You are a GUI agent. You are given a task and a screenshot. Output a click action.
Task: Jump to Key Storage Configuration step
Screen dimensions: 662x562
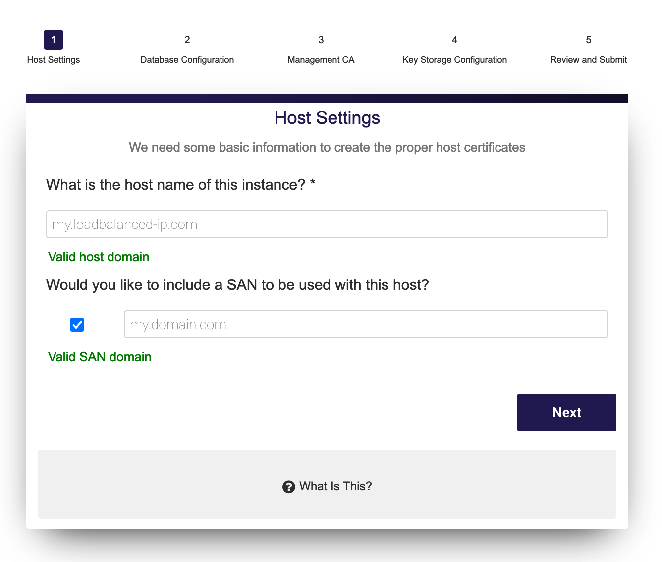455,60
